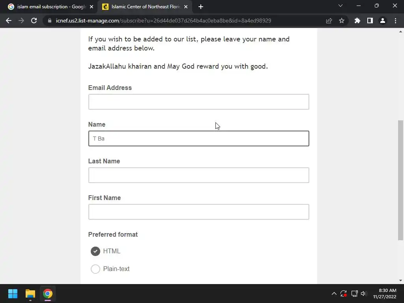The image size is (404, 303).
Task: Select the Plain-text format option
Action: pos(95,269)
